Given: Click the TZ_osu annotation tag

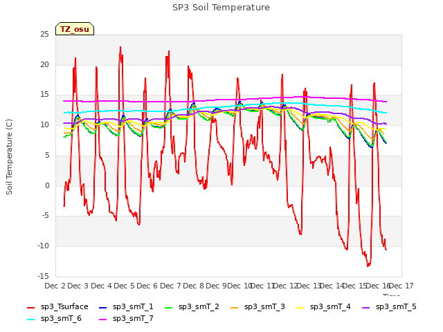Looking at the screenshot, I should [75, 29].
